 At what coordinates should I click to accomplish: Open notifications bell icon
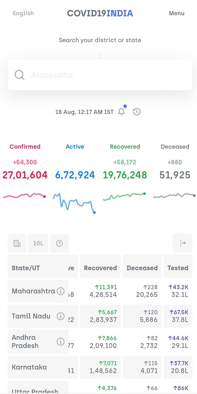pyautogui.click(x=122, y=112)
